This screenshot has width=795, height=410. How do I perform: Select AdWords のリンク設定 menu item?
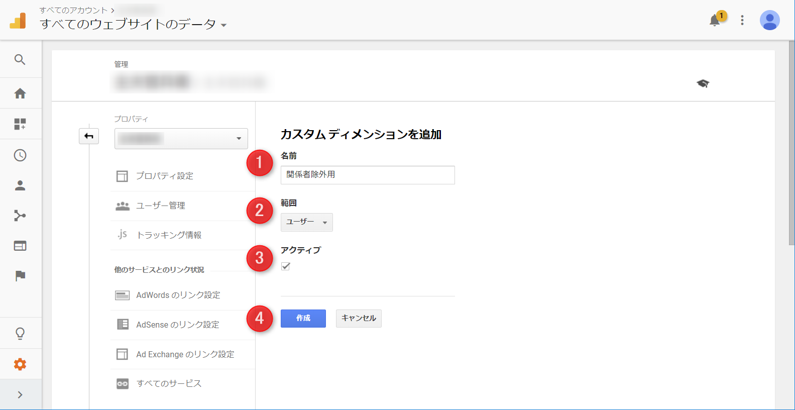pyautogui.click(x=178, y=295)
